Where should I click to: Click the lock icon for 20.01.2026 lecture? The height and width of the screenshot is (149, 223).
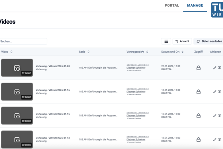point(199,68)
